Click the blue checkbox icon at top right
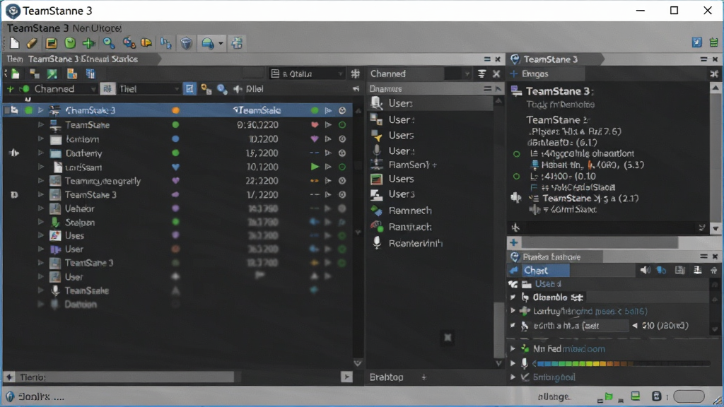This screenshot has width=724, height=407. click(x=696, y=42)
